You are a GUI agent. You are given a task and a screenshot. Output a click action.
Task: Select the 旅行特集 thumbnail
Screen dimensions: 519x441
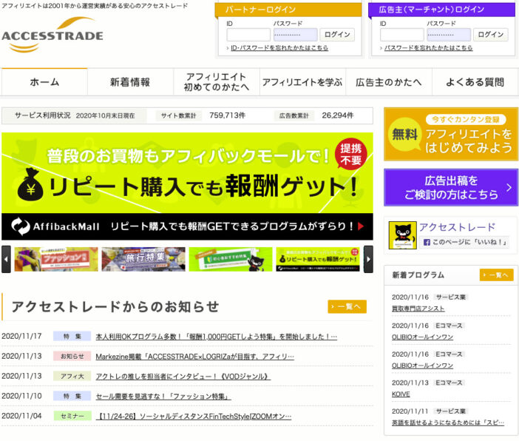click(x=143, y=260)
